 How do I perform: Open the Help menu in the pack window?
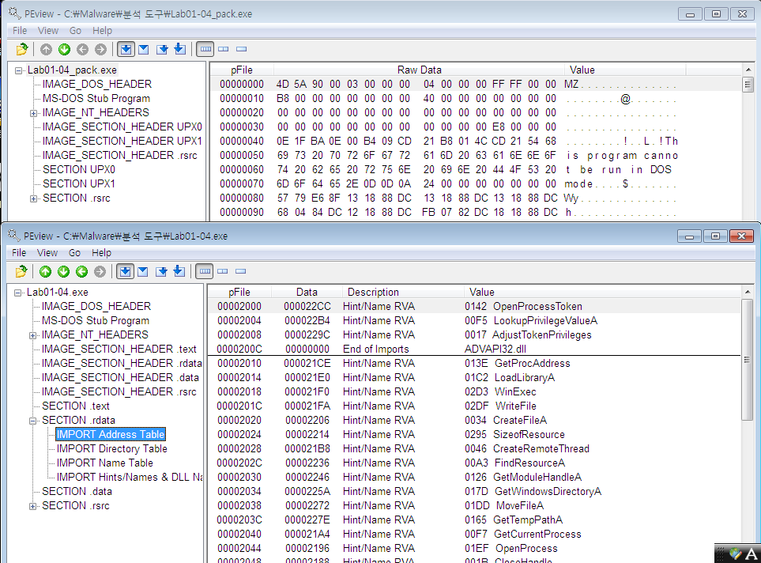(x=103, y=31)
